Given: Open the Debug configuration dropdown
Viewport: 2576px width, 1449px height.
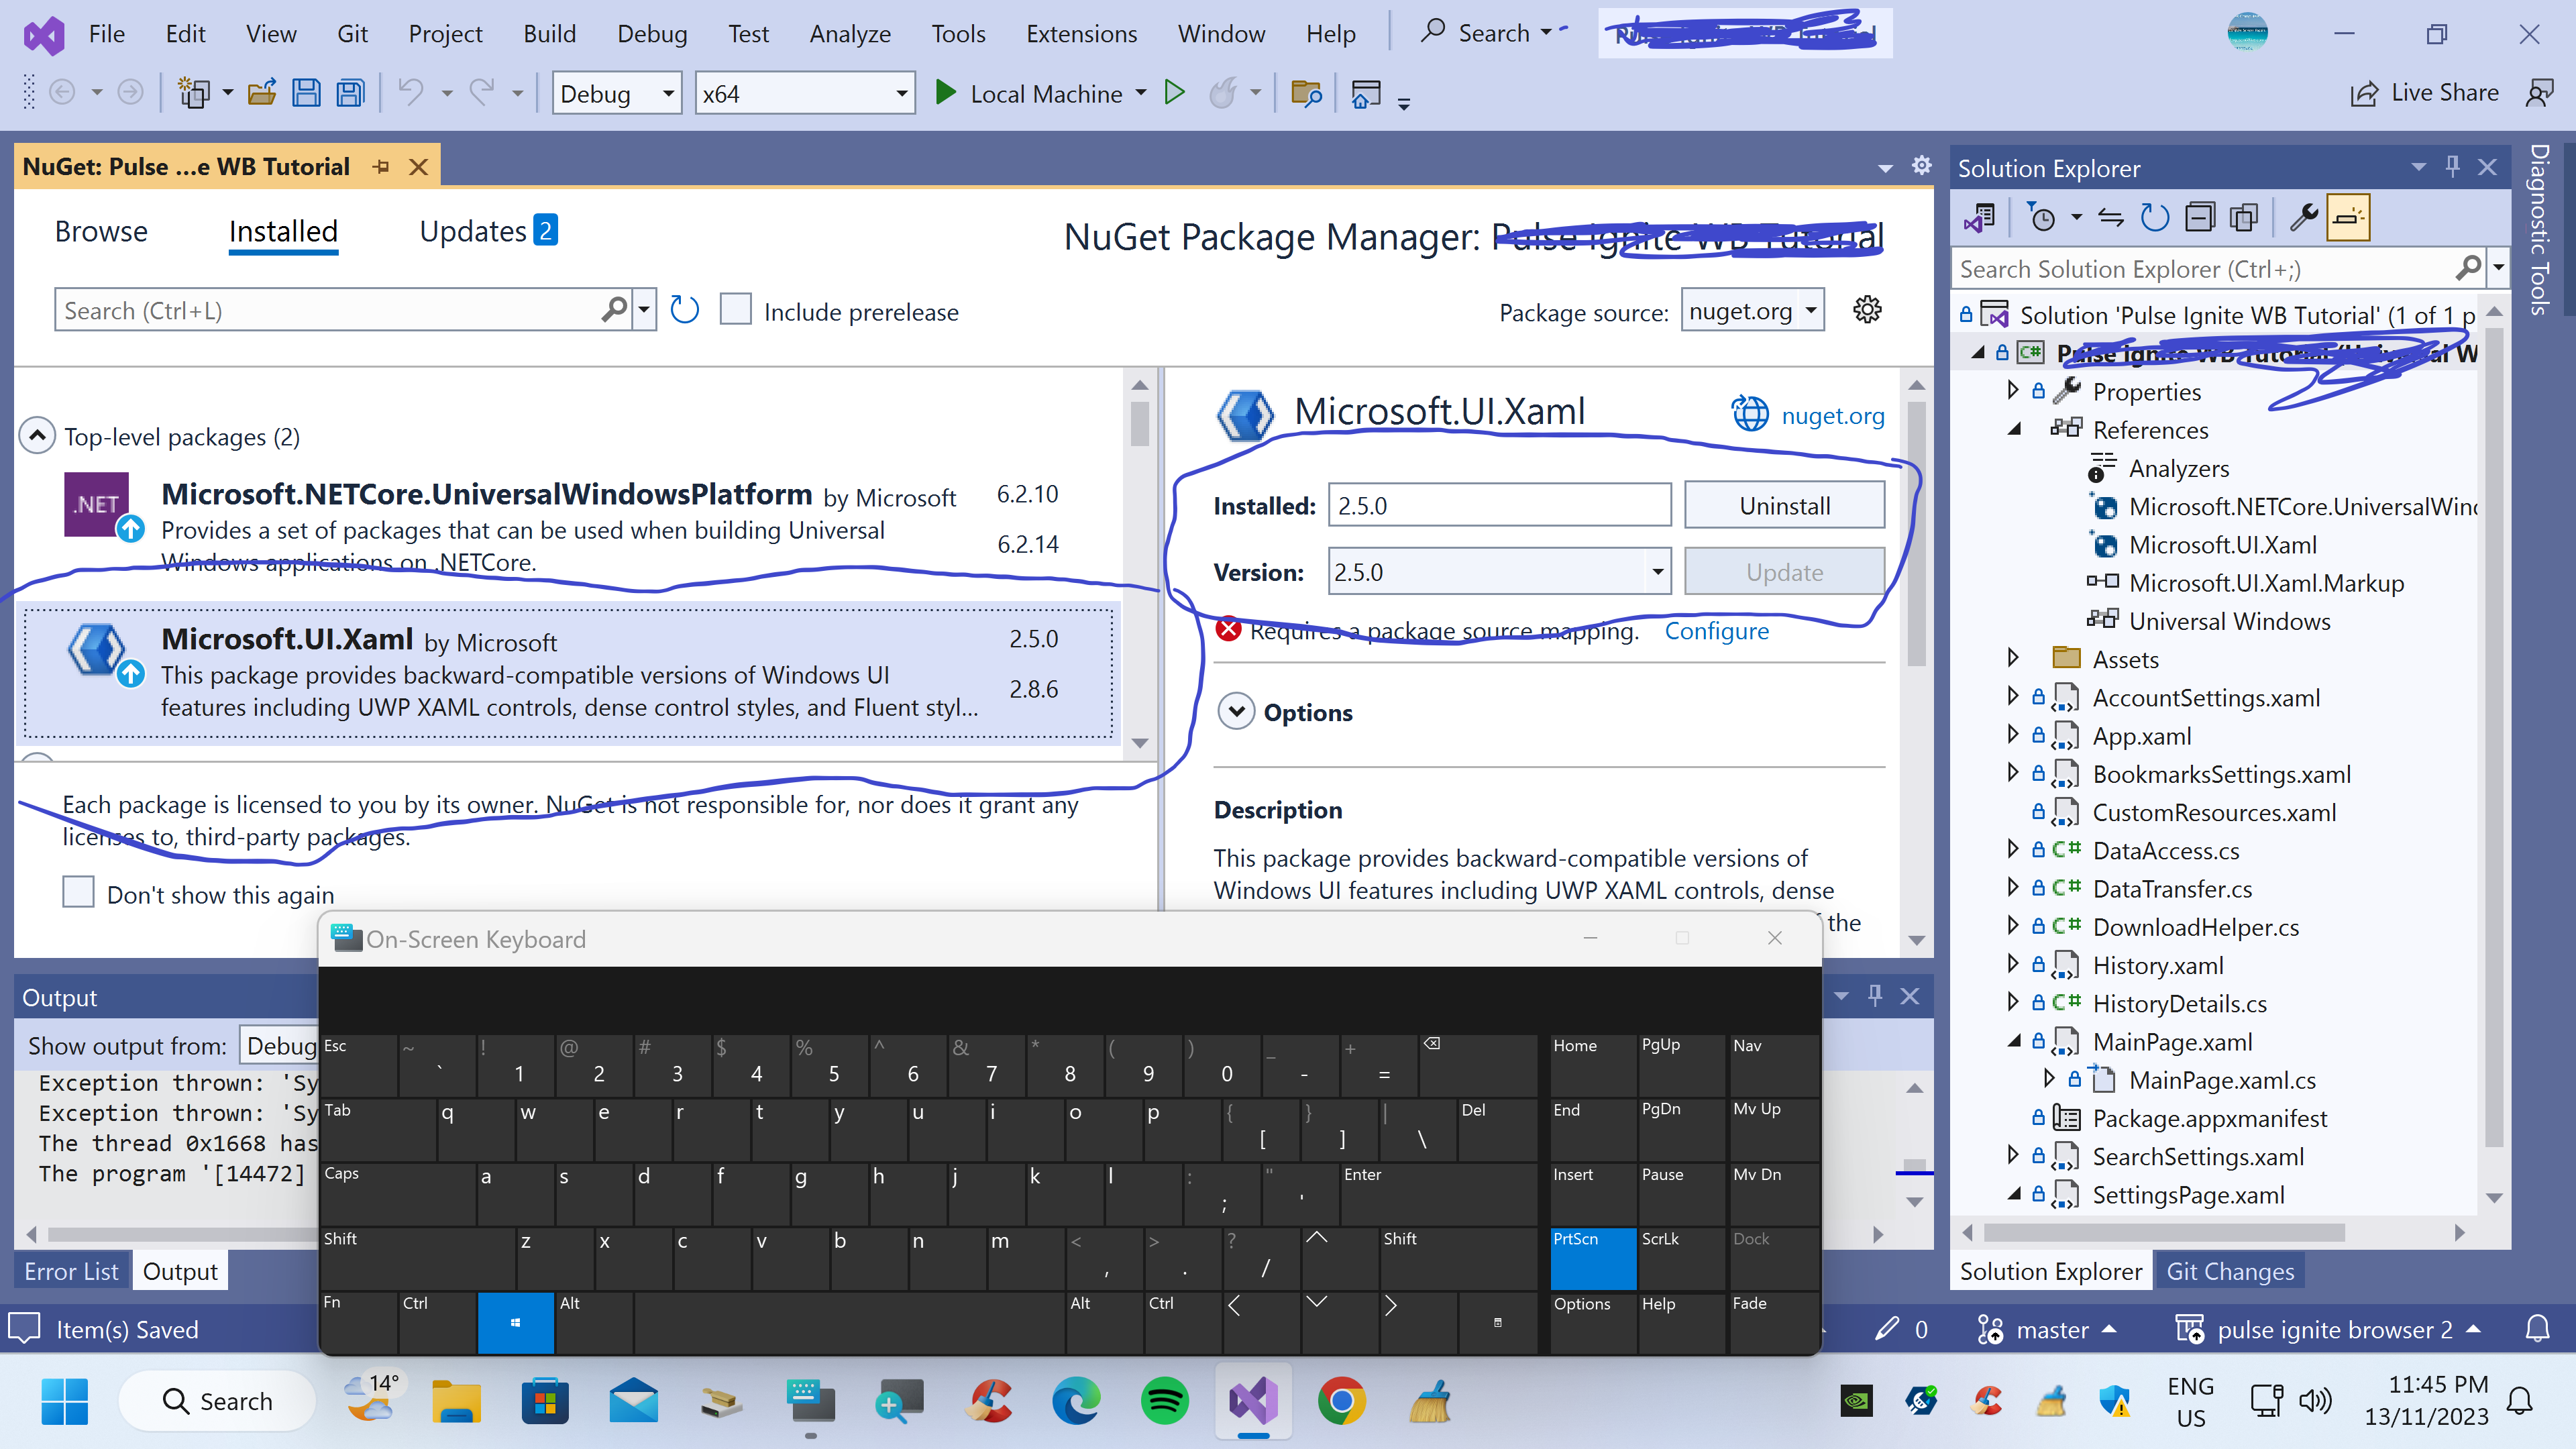Looking at the screenshot, I should click(x=617, y=93).
